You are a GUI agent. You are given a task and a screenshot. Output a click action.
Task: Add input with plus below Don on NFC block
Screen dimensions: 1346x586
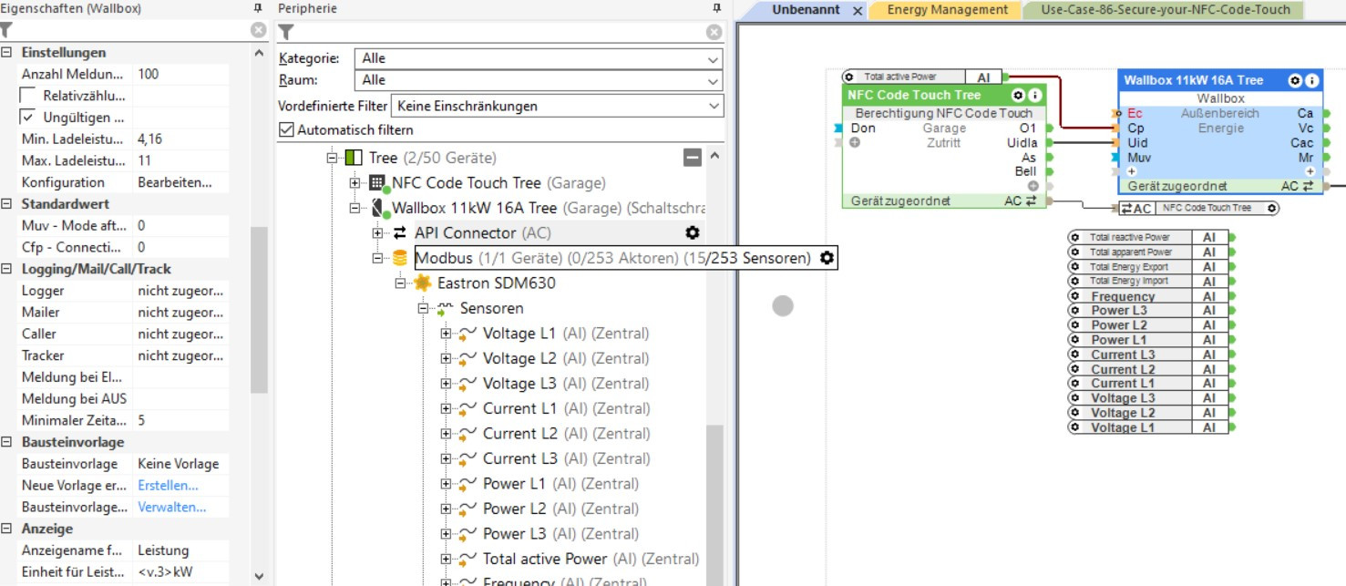click(x=855, y=143)
